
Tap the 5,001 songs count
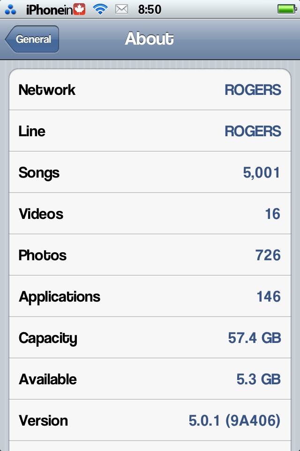click(x=262, y=172)
